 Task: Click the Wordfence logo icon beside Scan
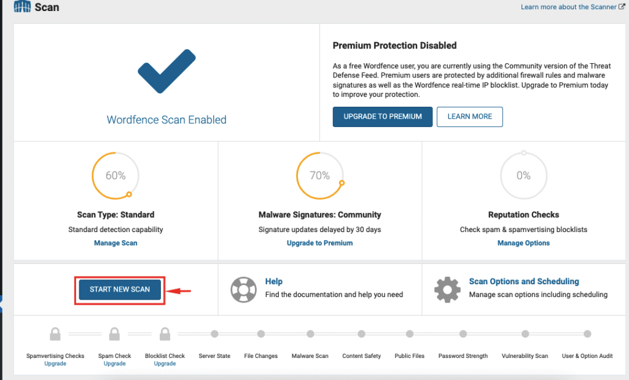(21, 7)
